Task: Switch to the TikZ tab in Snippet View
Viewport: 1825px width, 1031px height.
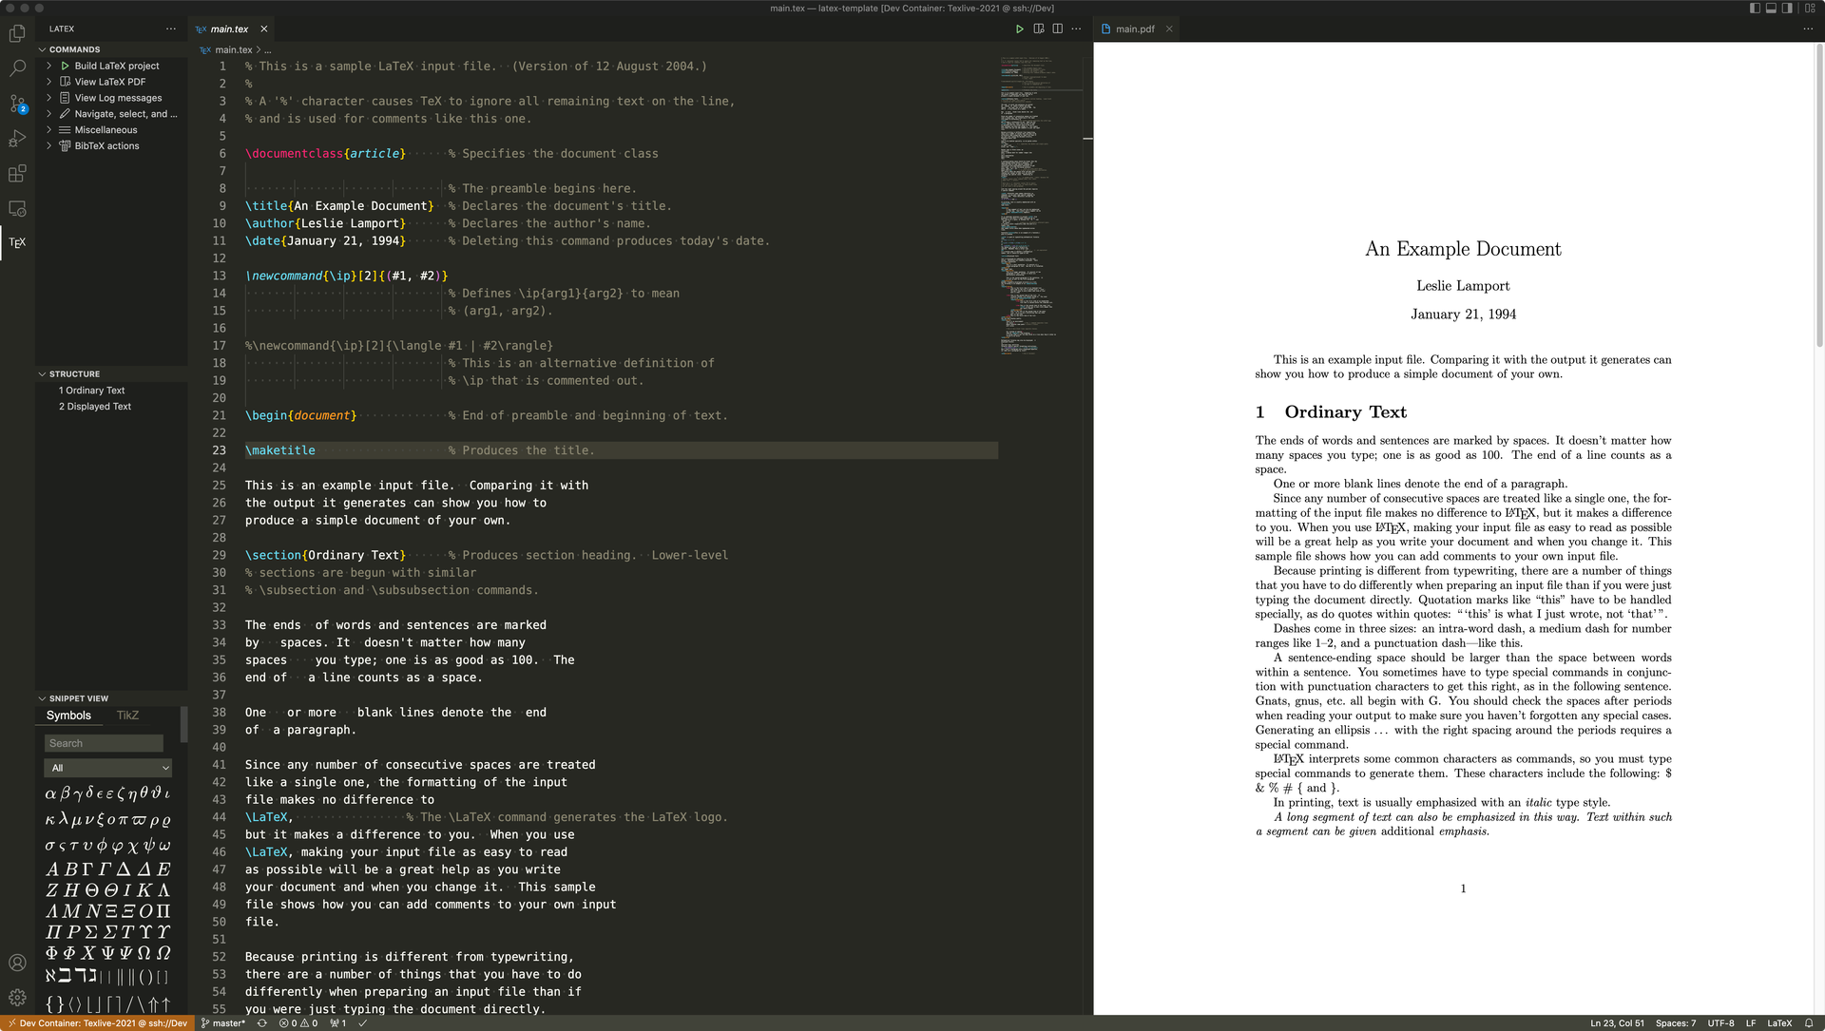Action: (x=127, y=715)
